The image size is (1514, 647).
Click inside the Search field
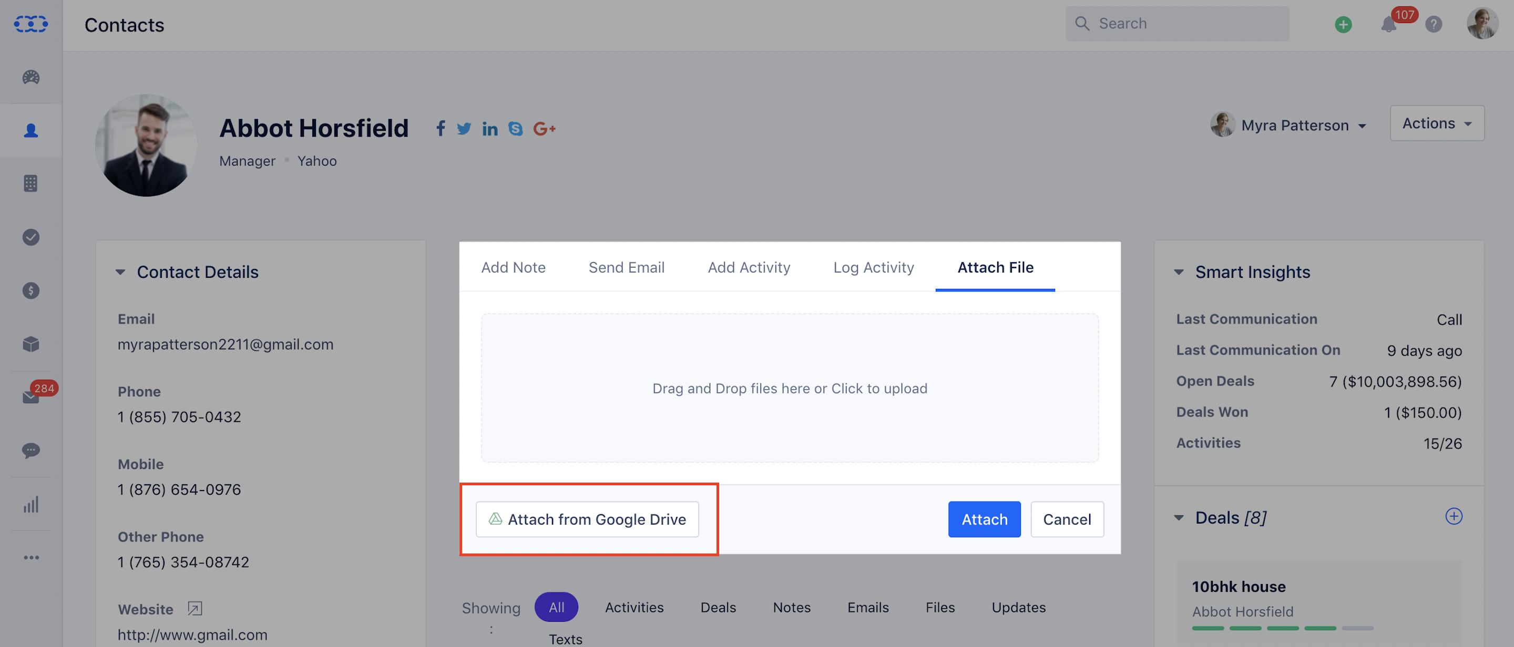tap(1175, 24)
